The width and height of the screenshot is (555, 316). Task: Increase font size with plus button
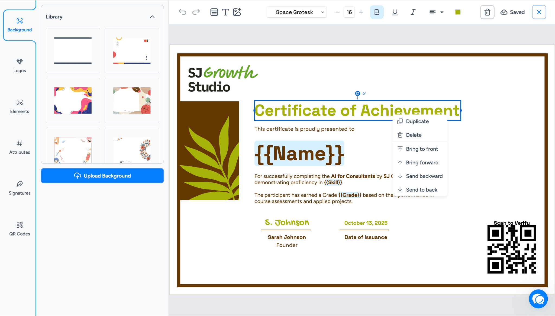[361, 12]
